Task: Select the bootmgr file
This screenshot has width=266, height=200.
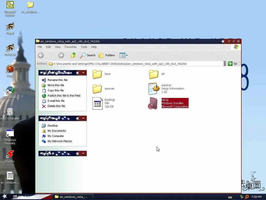Action: point(104,103)
